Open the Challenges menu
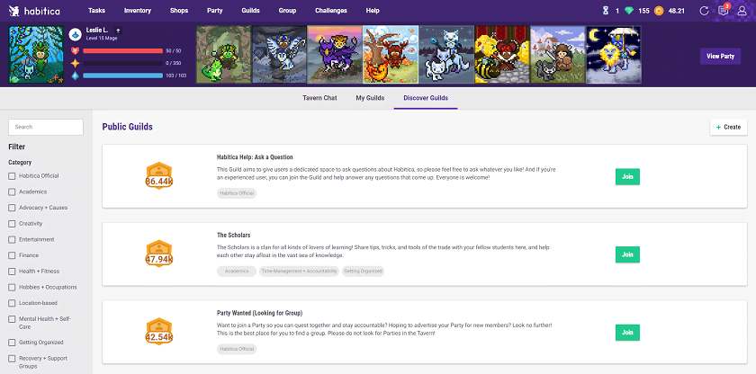 [330, 11]
